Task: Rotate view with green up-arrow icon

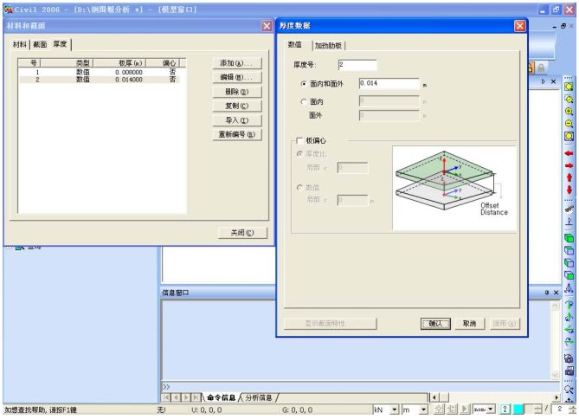Action: pos(569,317)
